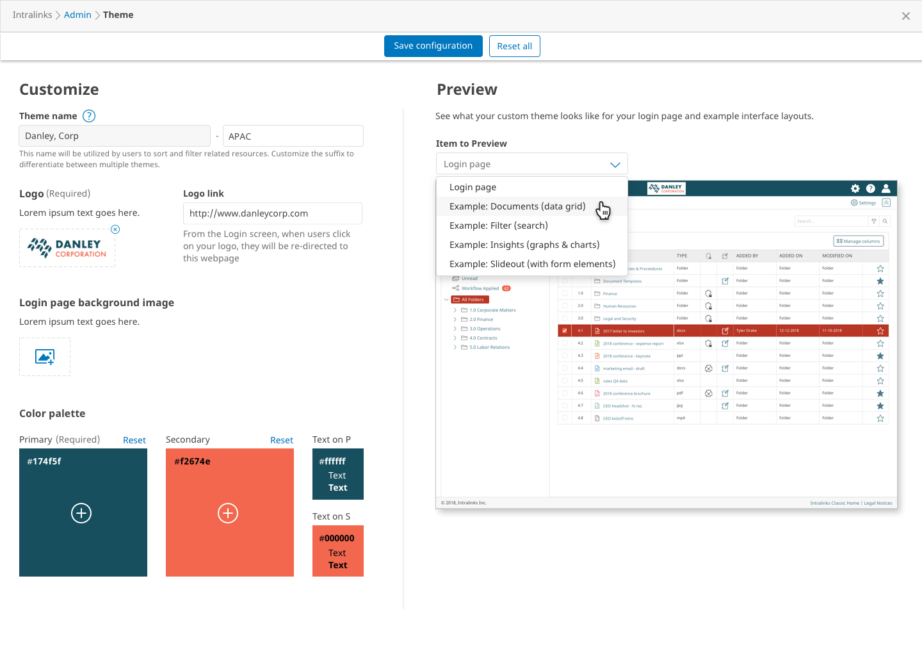
Task: Toggle favorite star on 2018 conference brochure
Action: (880, 393)
